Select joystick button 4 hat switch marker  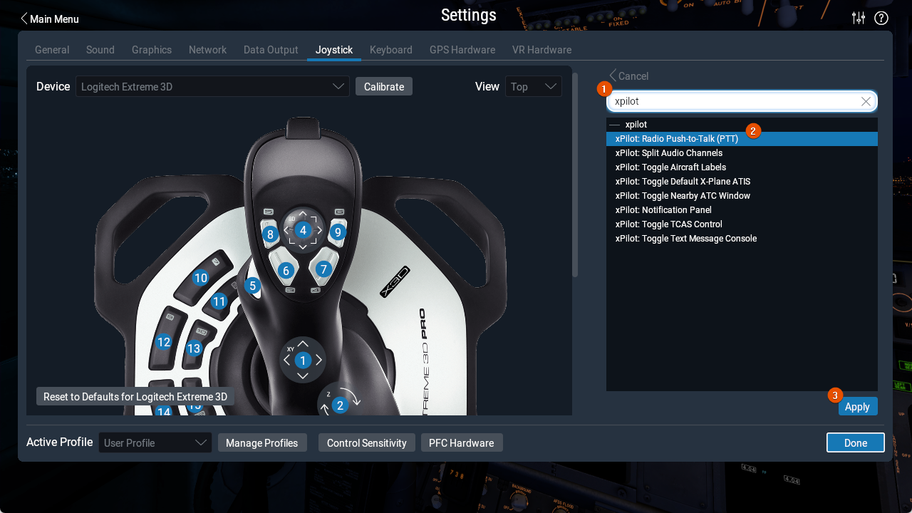point(303,230)
